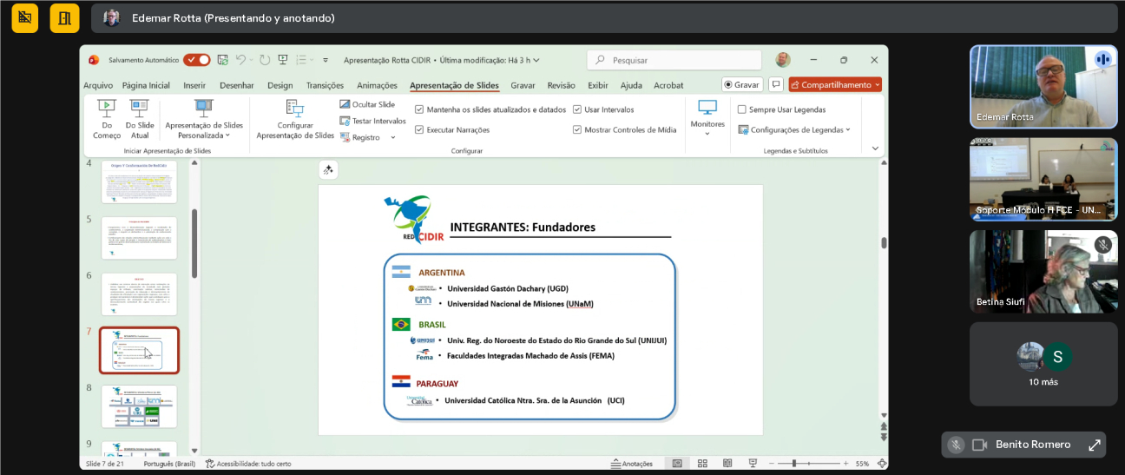Open reading view from status bar
The width and height of the screenshot is (1125, 475).
pyautogui.click(x=727, y=464)
